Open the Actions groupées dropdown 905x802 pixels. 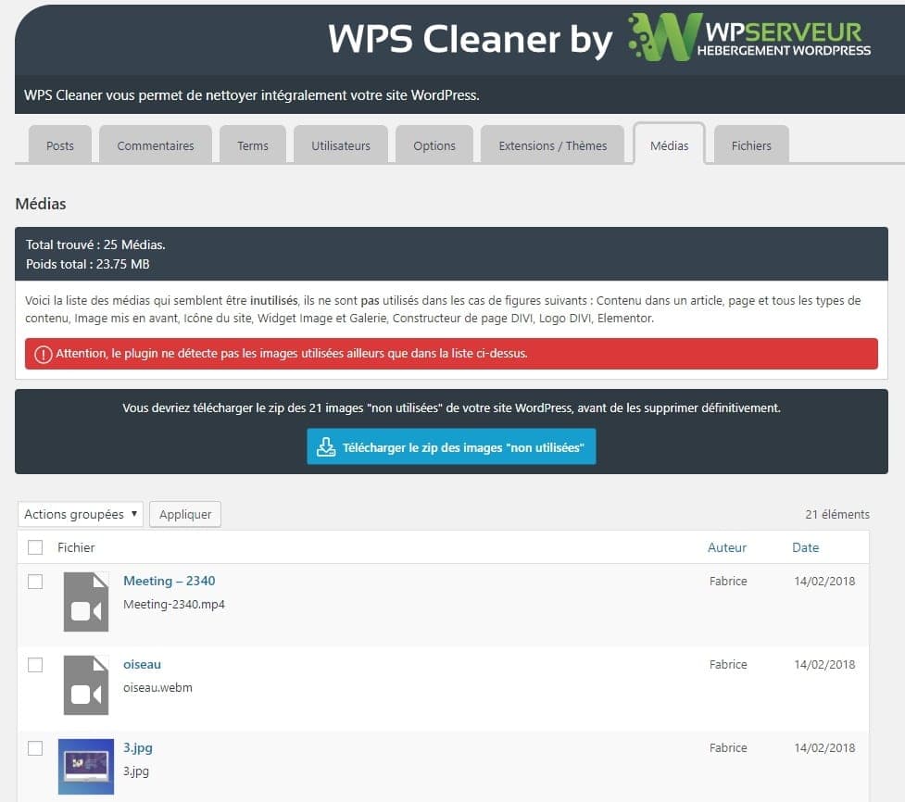(x=80, y=514)
